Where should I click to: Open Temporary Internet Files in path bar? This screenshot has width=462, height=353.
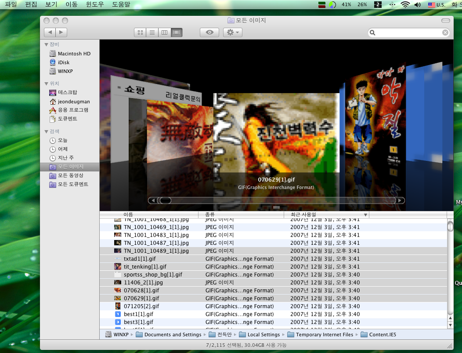coord(324,335)
